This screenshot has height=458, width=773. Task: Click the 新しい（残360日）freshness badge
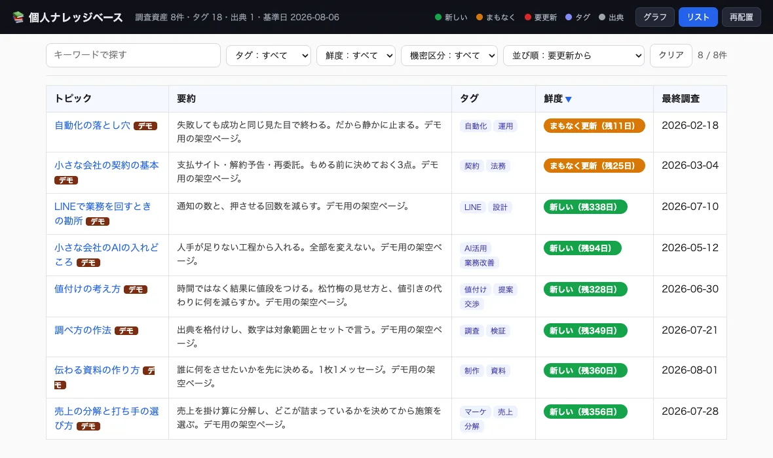[585, 370]
